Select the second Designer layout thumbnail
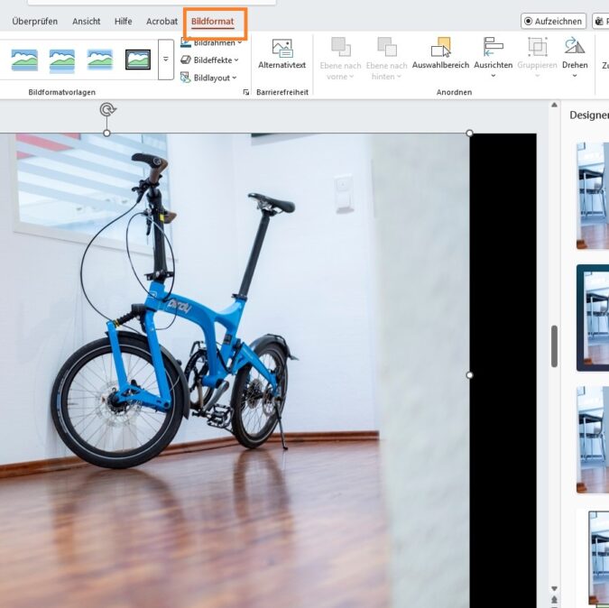 593,318
